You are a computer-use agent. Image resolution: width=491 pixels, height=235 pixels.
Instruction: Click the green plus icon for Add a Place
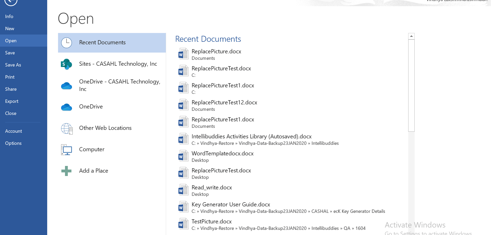tap(67, 171)
